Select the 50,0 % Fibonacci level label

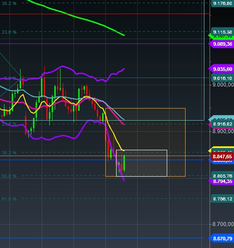[x=9, y=176]
